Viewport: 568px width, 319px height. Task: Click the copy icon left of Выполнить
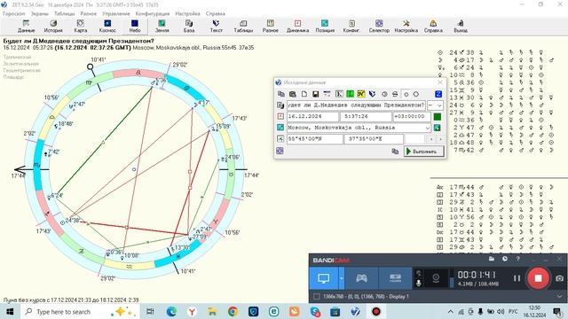(x=395, y=152)
